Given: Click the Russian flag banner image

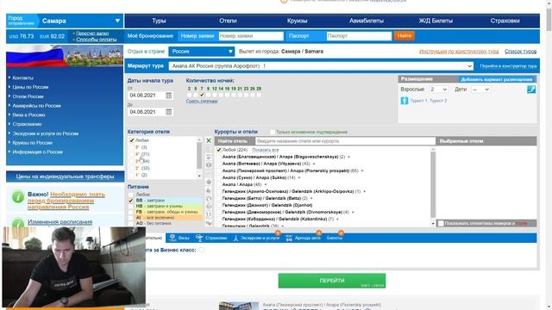Looking at the screenshot, I should (65, 55).
